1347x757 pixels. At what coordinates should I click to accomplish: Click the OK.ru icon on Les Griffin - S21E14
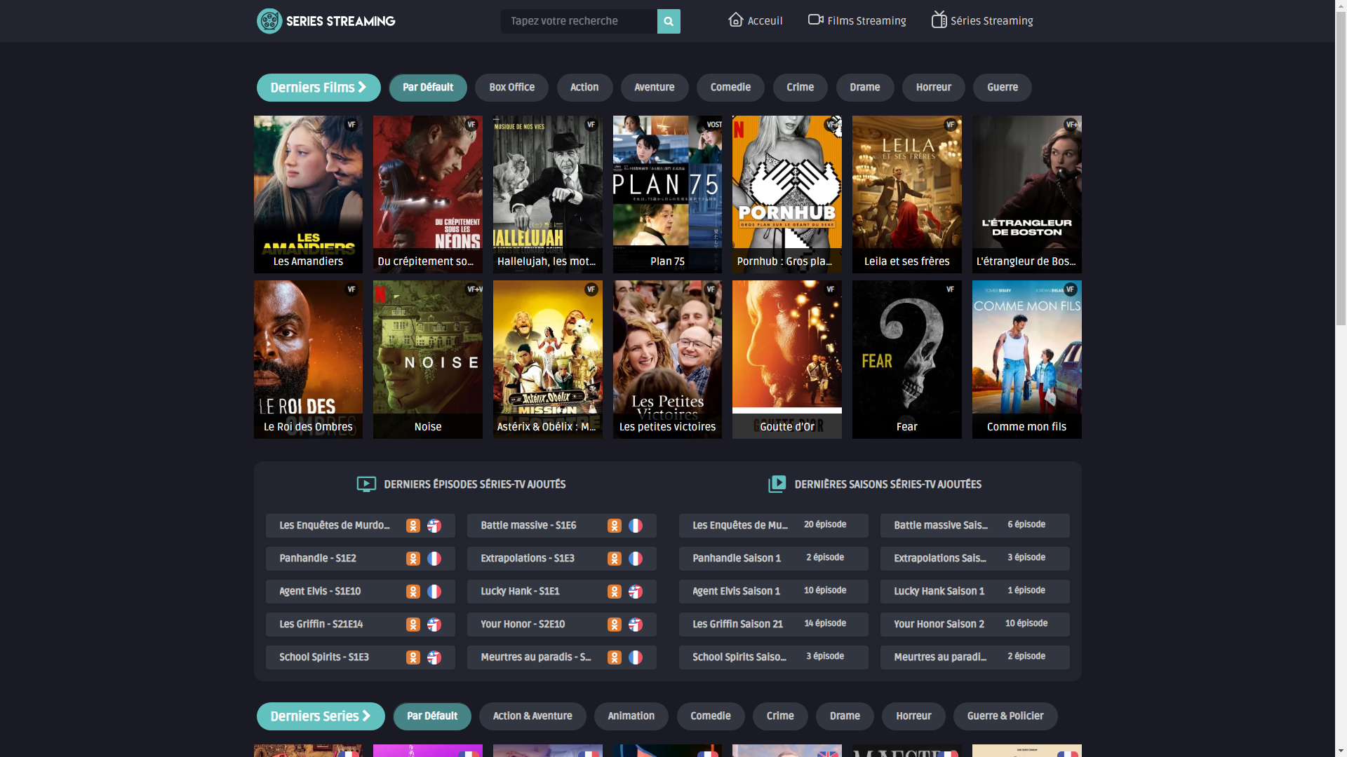[x=413, y=625]
